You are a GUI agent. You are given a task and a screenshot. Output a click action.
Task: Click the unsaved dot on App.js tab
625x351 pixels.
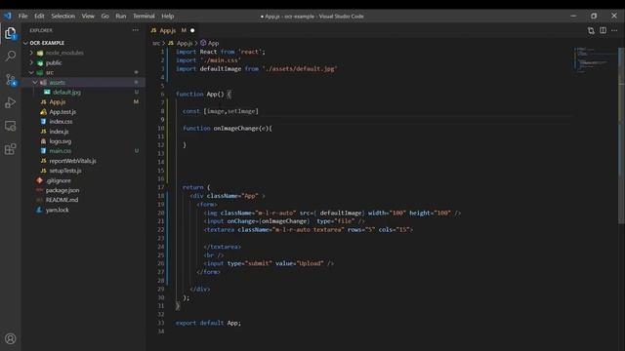(192, 30)
